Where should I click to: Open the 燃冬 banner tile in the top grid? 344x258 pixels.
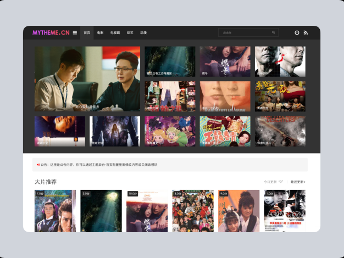coord(225,61)
